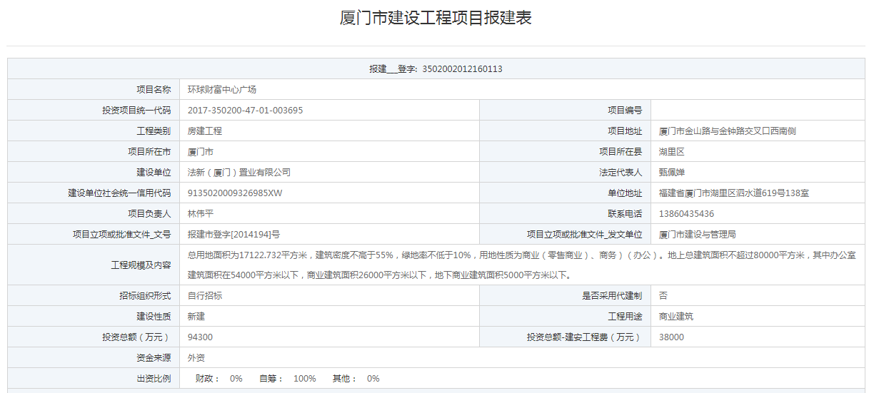This screenshot has height=393, width=874.
Task: Click the 是否采用代建制 label
Action: click(x=612, y=296)
